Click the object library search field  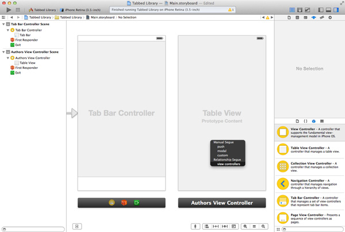pyautogui.click(x=312, y=229)
